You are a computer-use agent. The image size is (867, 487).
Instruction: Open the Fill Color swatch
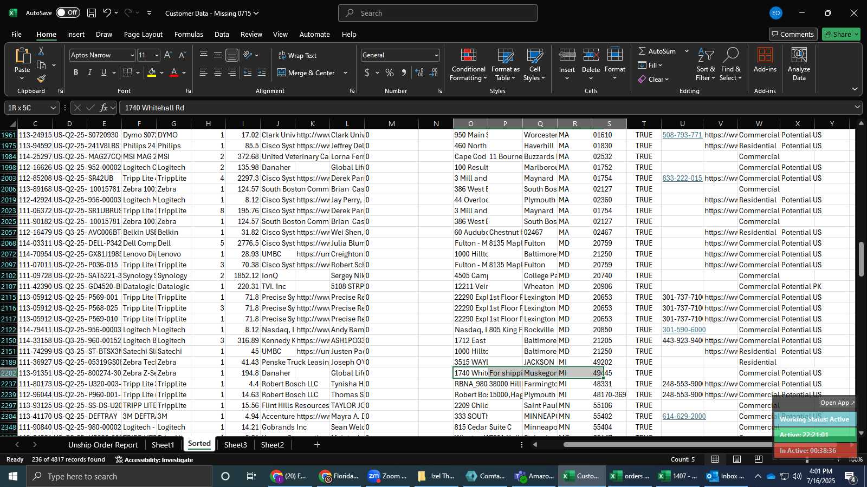tap(152, 73)
